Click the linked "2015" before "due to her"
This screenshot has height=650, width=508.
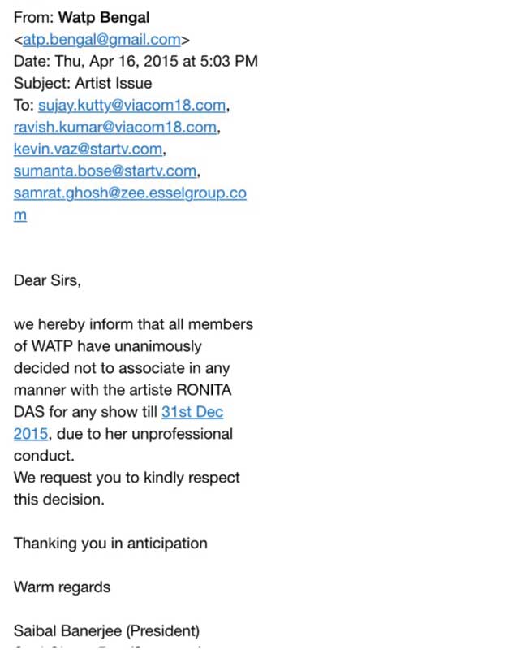pos(30,434)
